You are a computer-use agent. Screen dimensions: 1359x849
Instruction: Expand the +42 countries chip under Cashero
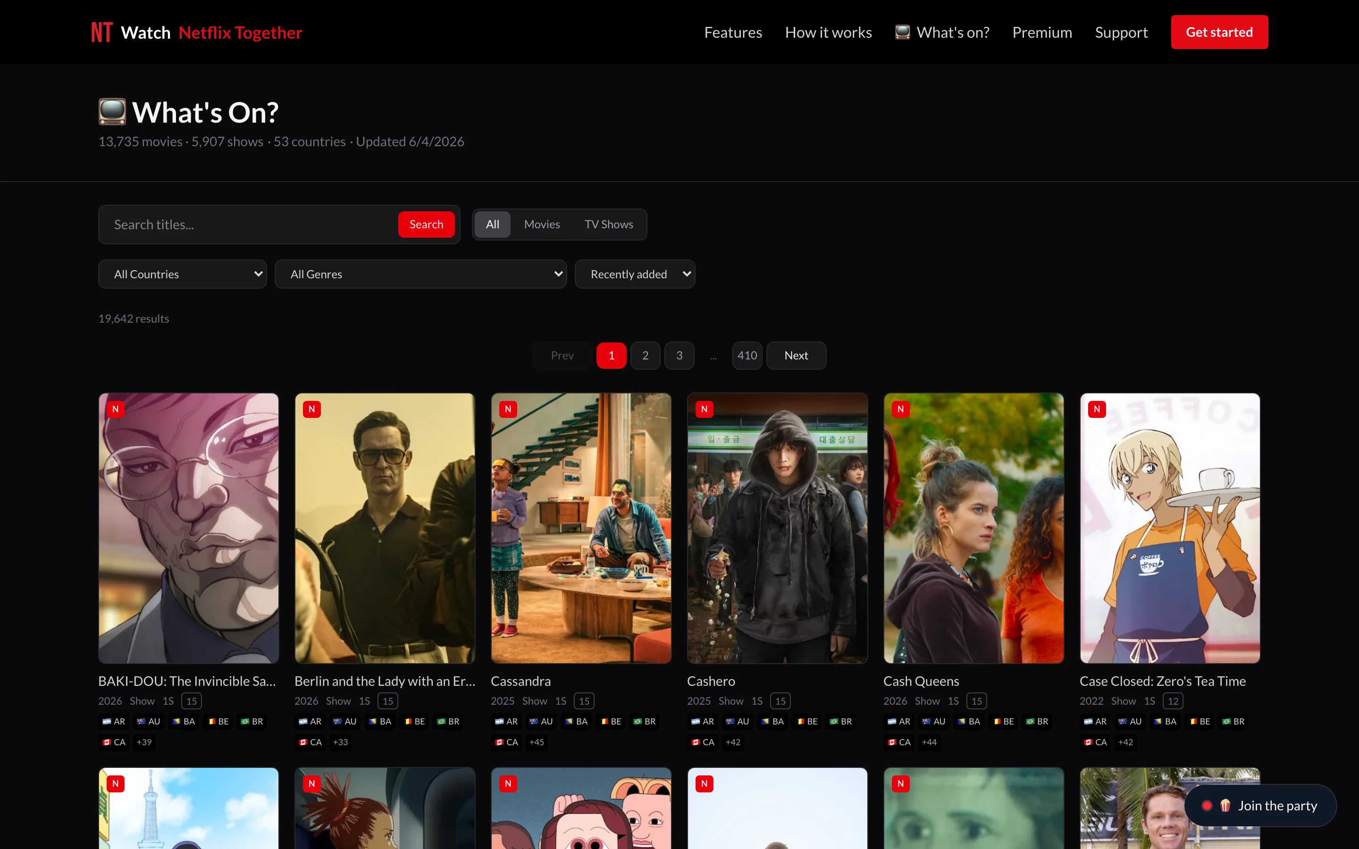tap(733, 742)
